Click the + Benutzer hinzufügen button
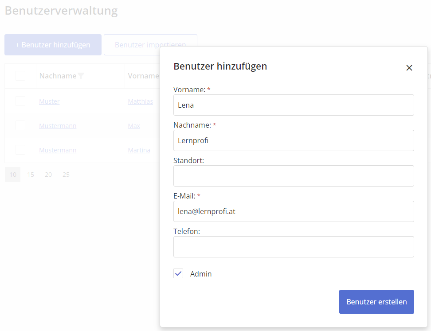Viewport: 431px width, 331px height. point(53,45)
